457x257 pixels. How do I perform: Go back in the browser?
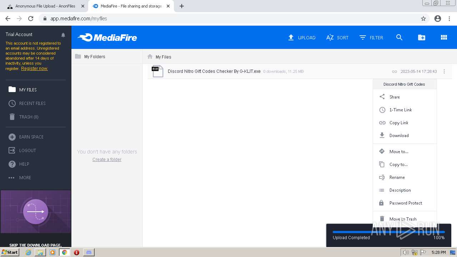click(x=8, y=19)
